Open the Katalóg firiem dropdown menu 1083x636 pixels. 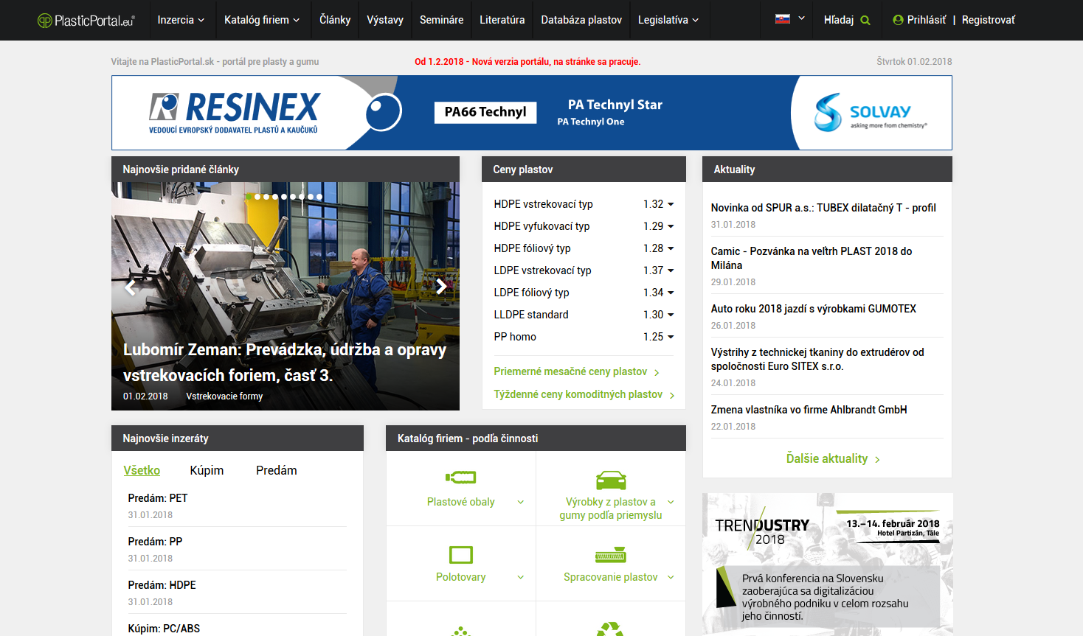pos(262,20)
